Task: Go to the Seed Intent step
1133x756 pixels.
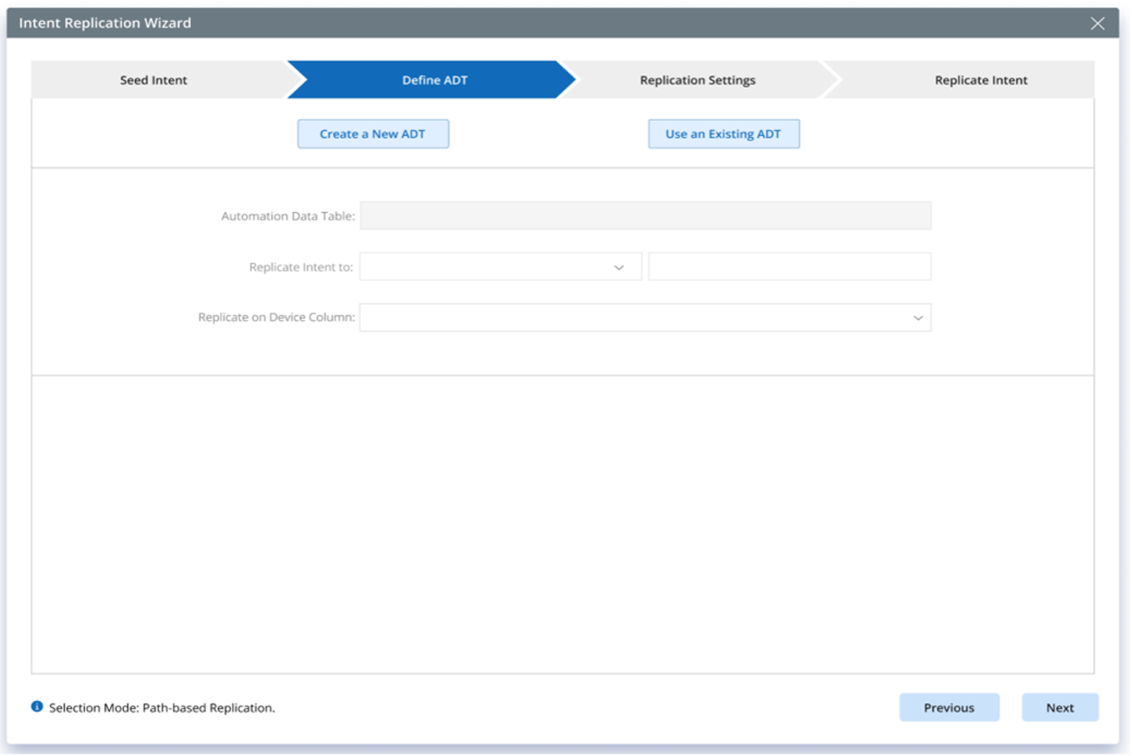Action: tap(154, 80)
